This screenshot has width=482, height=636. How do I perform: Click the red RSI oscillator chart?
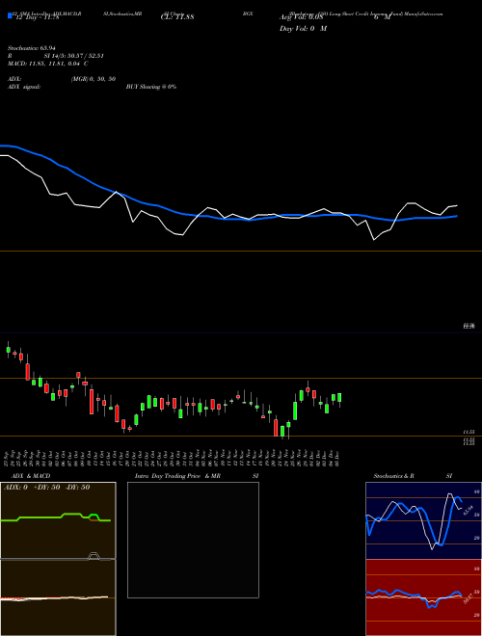(x=423, y=597)
